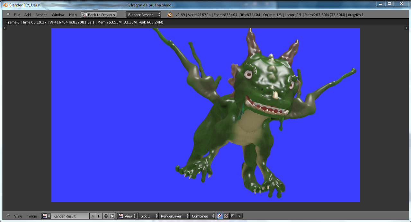Enable Color and Alpha channel display
This screenshot has height=222, width=411.
click(x=220, y=216)
